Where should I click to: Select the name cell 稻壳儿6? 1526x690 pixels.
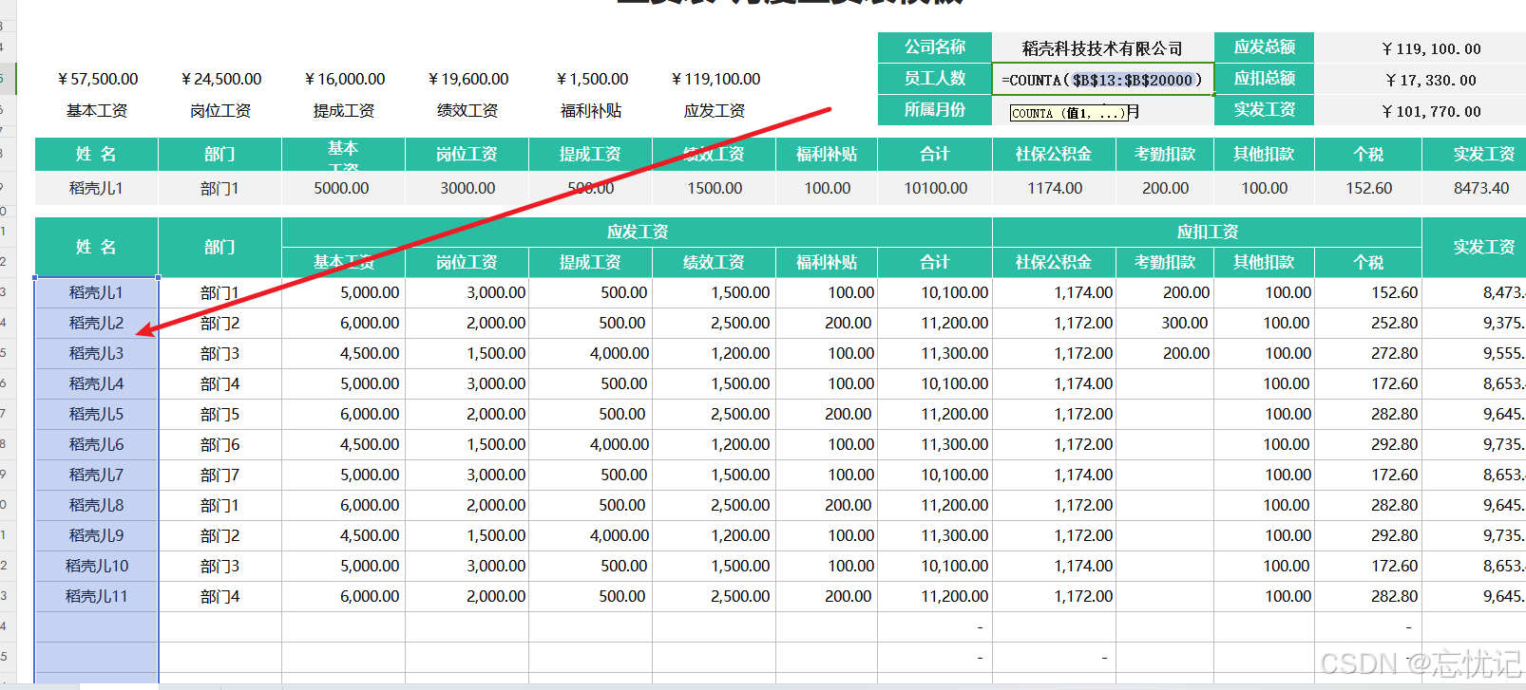(x=96, y=444)
